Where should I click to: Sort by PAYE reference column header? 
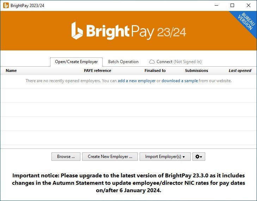click(x=98, y=71)
